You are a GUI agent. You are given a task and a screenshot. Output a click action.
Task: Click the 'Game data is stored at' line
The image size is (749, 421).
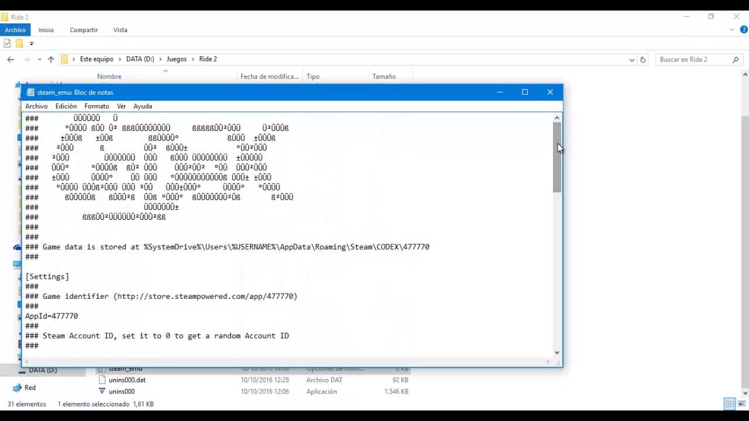pos(227,247)
